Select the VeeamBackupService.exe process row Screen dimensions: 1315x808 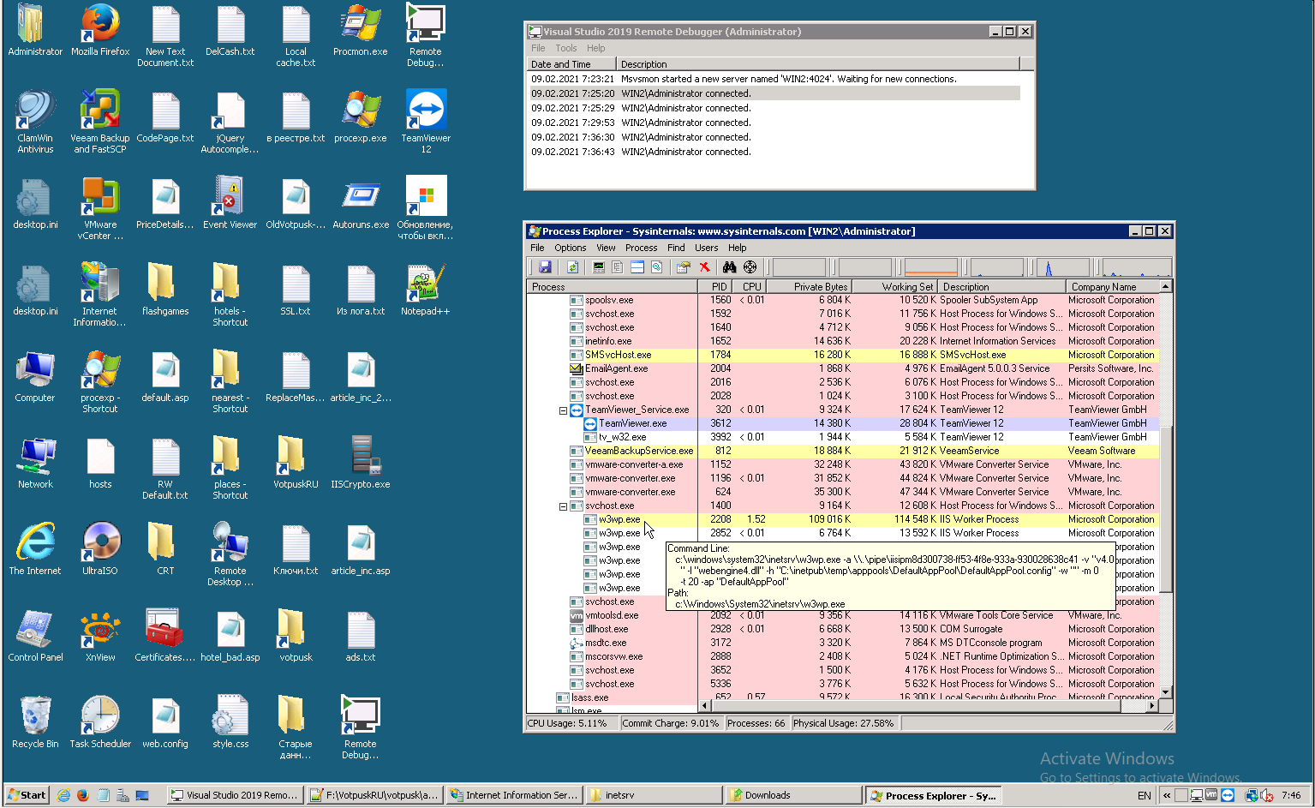(x=842, y=451)
